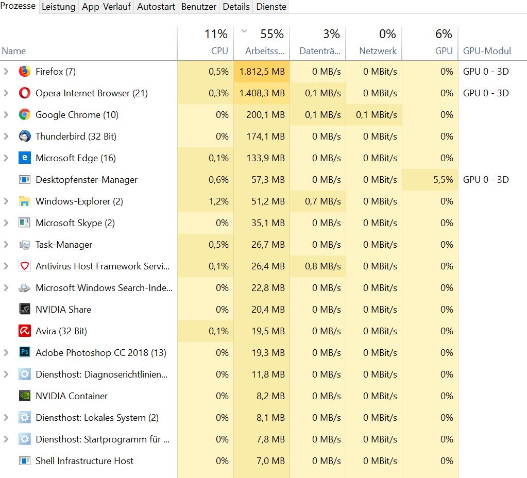Select the Prozesse tab
This screenshot has height=478, width=527.
click(x=18, y=6)
